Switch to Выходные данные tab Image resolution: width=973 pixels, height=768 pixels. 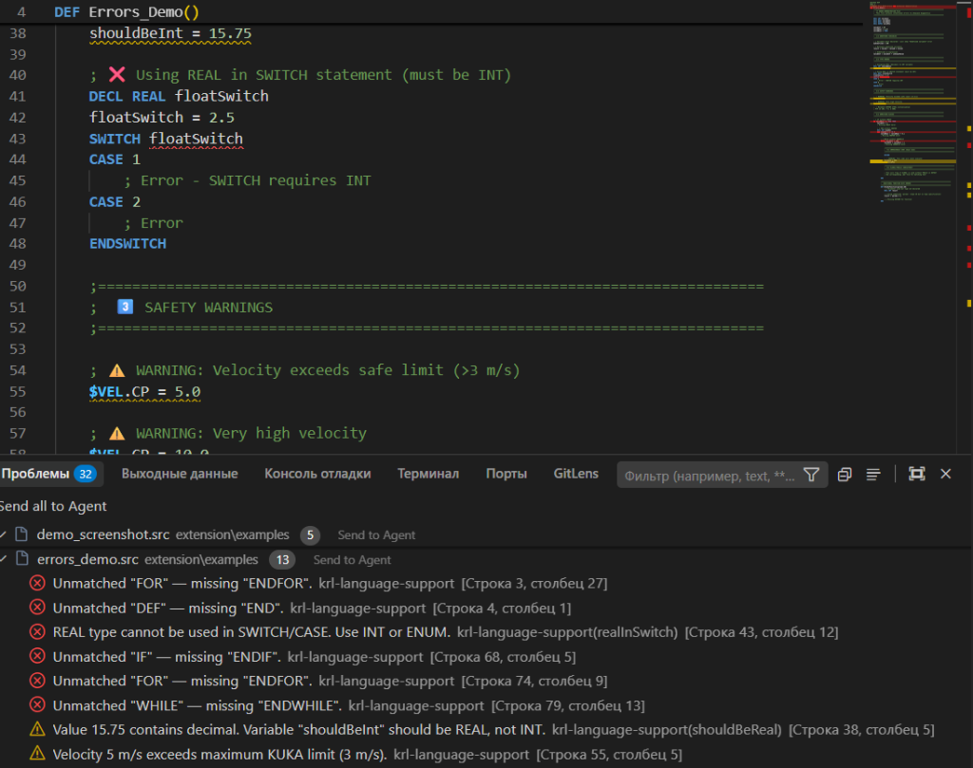[180, 475]
